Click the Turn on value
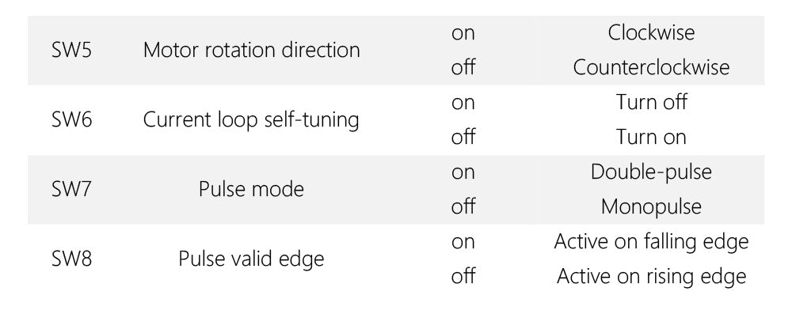Viewport: 792px width, 333px height. pyautogui.click(x=651, y=137)
